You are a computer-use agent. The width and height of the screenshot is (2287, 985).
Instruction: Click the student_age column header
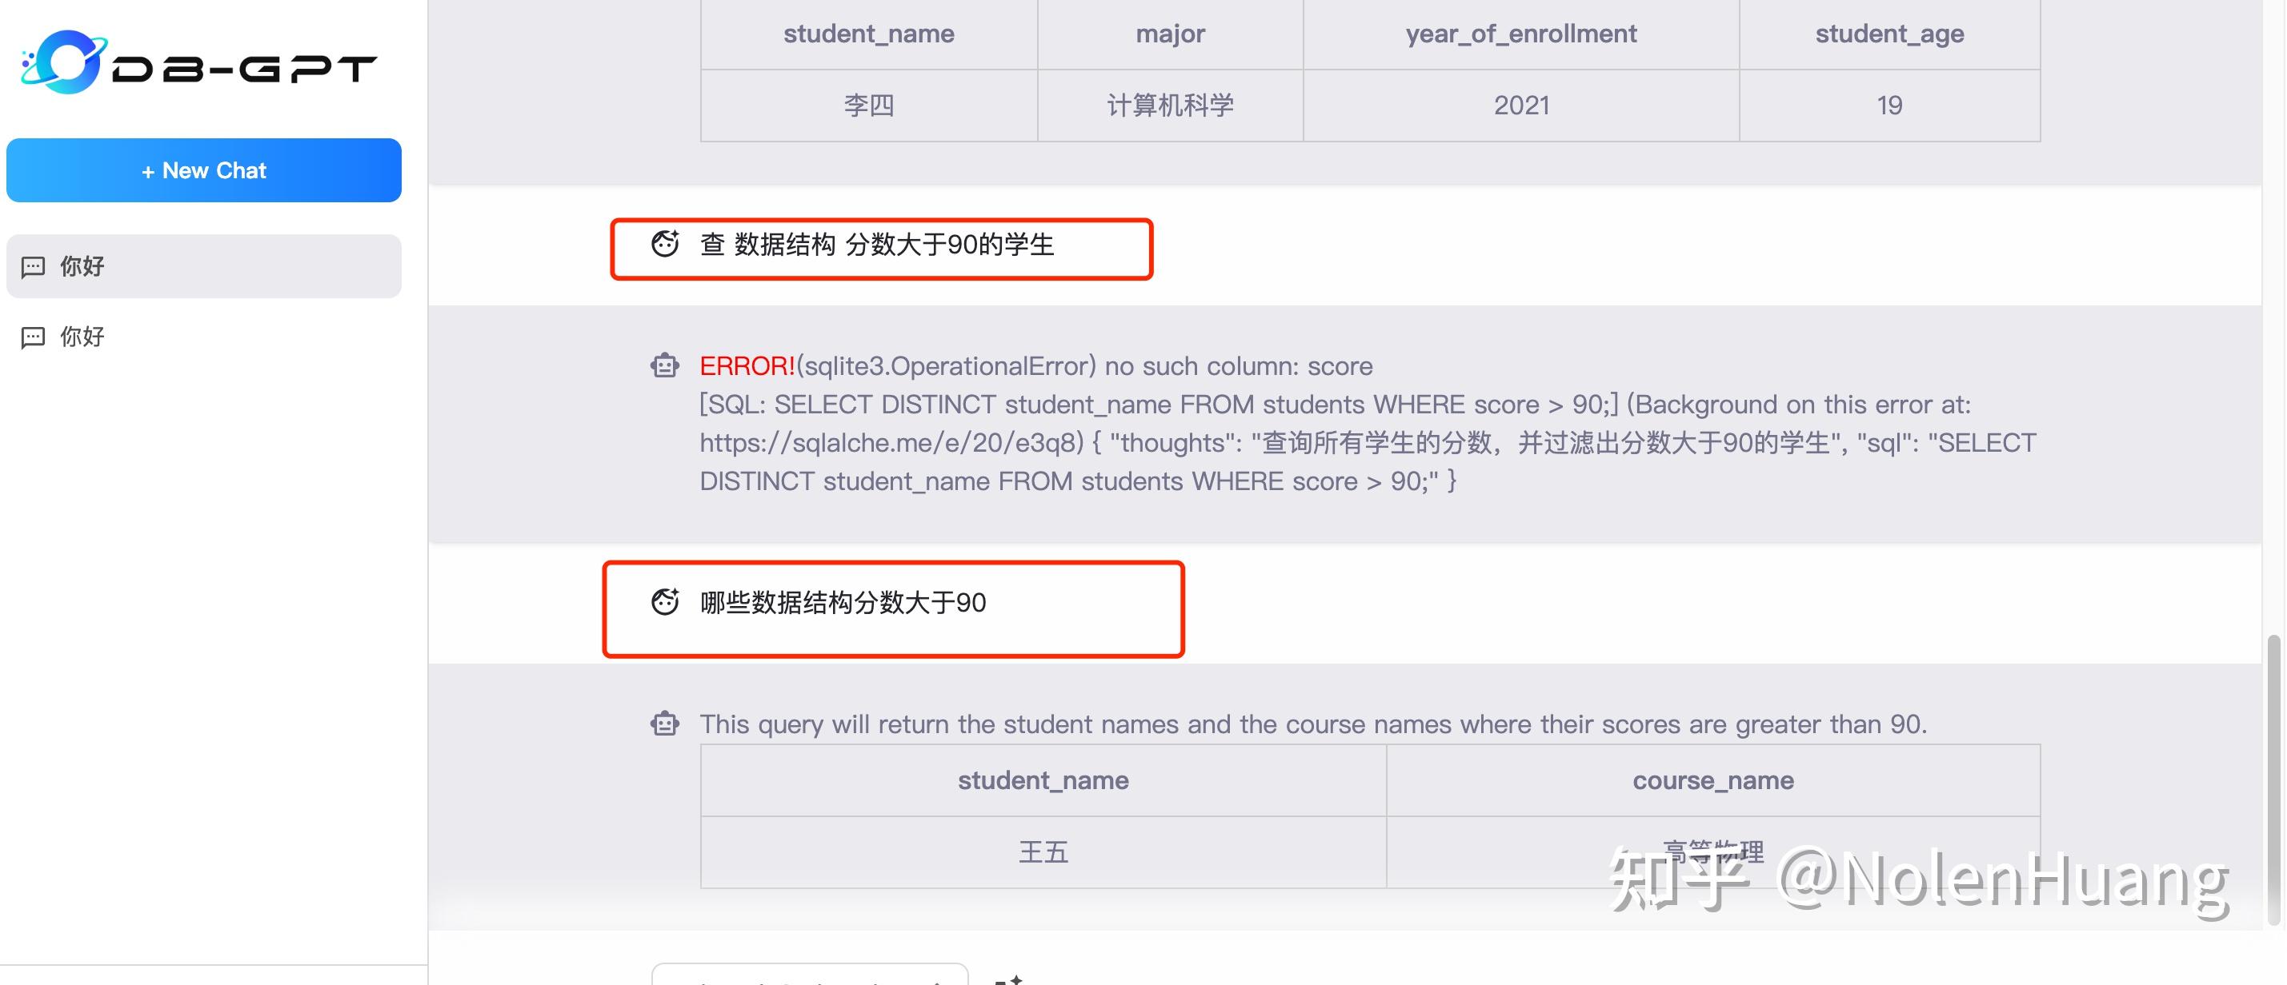[1888, 34]
